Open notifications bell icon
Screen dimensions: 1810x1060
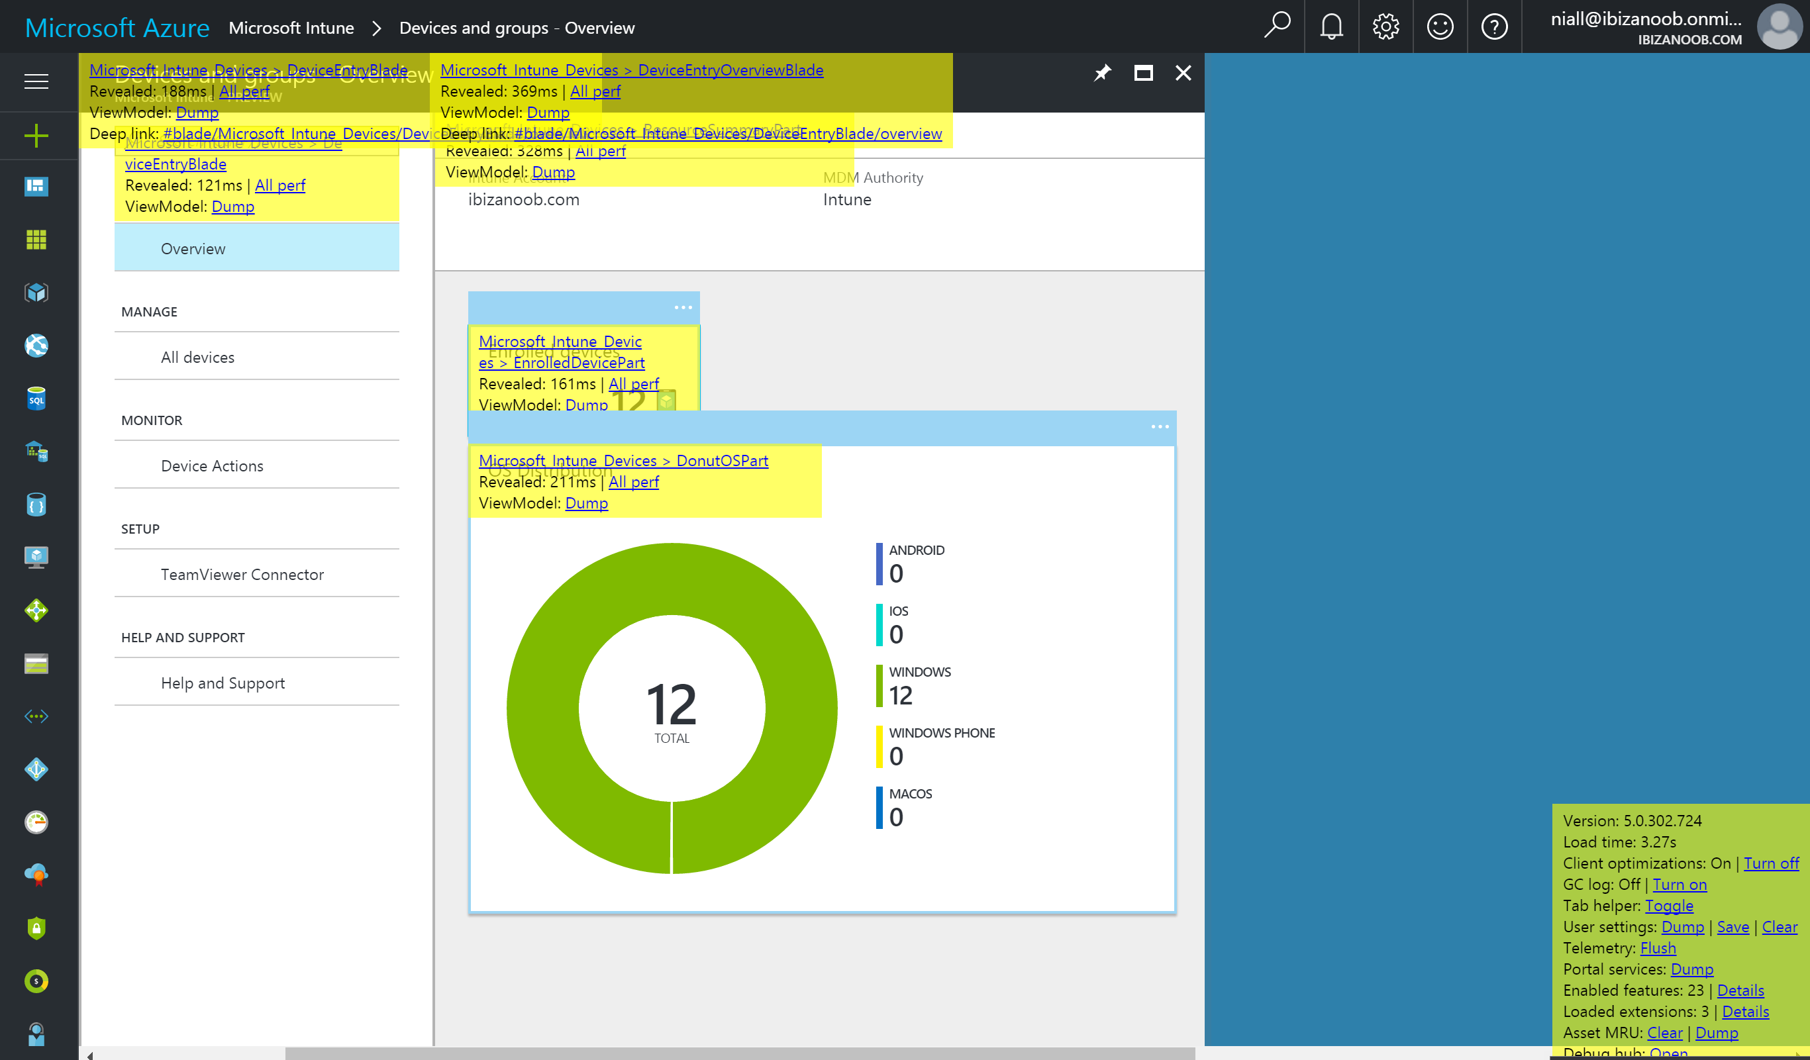pyautogui.click(x=1332, y=26)
